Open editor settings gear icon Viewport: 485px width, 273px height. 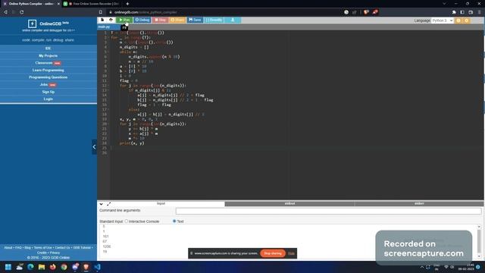click(458, 20)
